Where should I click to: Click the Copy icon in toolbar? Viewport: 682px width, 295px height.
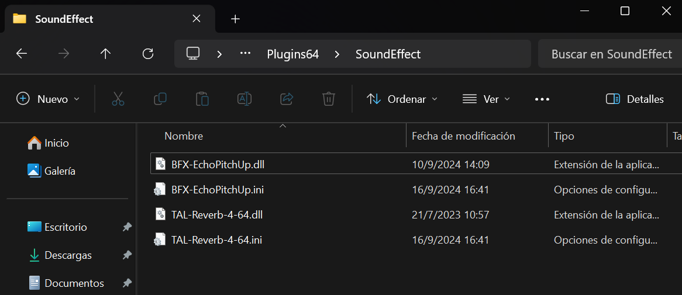tap(160, 99)
